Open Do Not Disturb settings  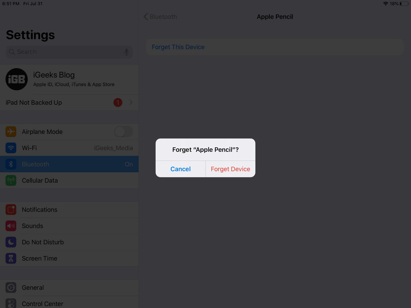[69, 242]
